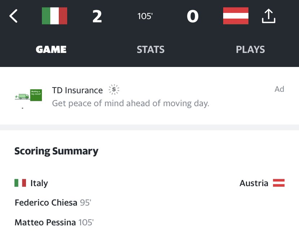The image size is (299, 234).
Task: Tap the back arrow icon
Action: pyautogui.click(x=13, y=16)
